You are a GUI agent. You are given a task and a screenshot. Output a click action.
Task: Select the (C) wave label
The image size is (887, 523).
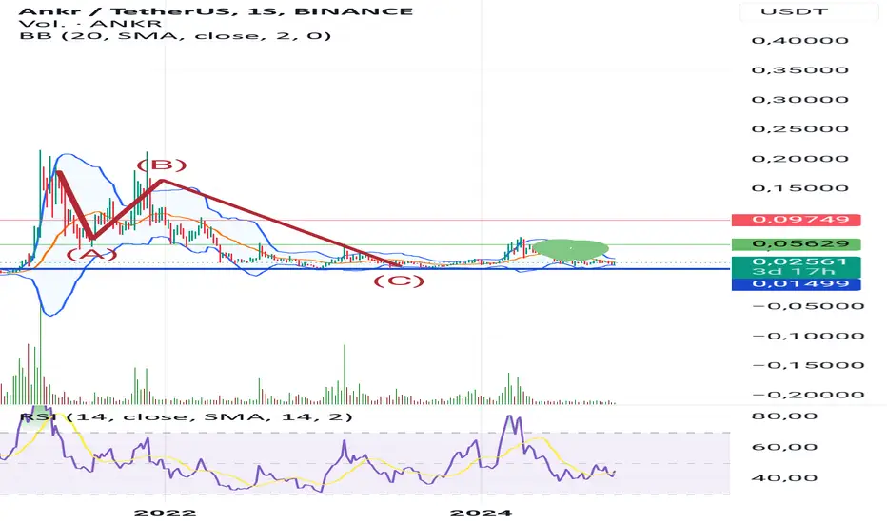pos(399,281)
